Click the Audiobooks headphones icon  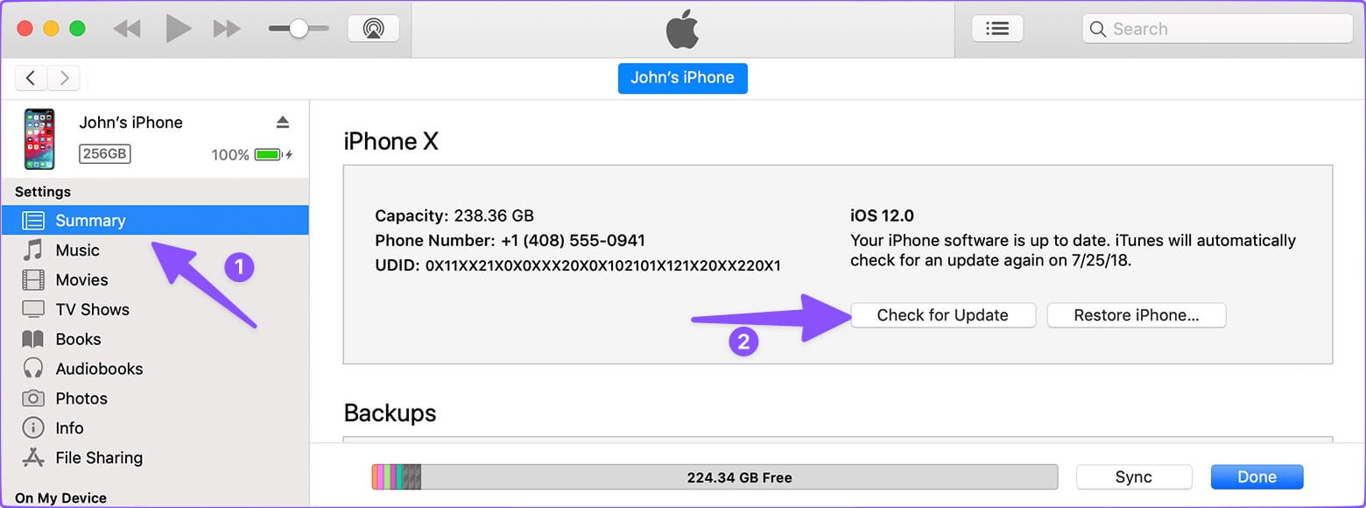(x=33, y=369)
